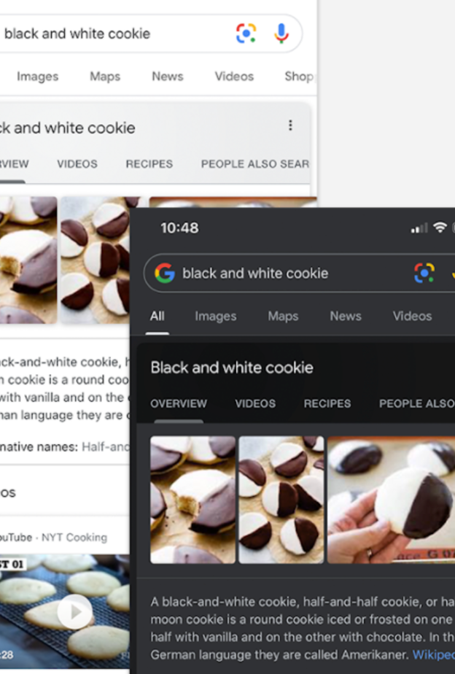The height and width of the screenshot is (674, 455).
Task: Click the Google G logo in search bar
Action: click(166, 274)
